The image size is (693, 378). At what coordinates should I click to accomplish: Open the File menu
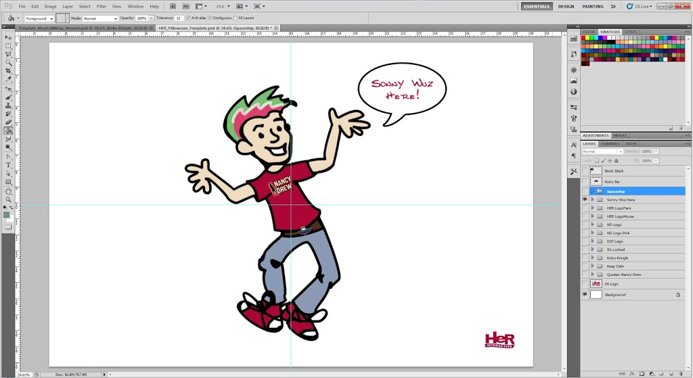(x=22, y=7)
